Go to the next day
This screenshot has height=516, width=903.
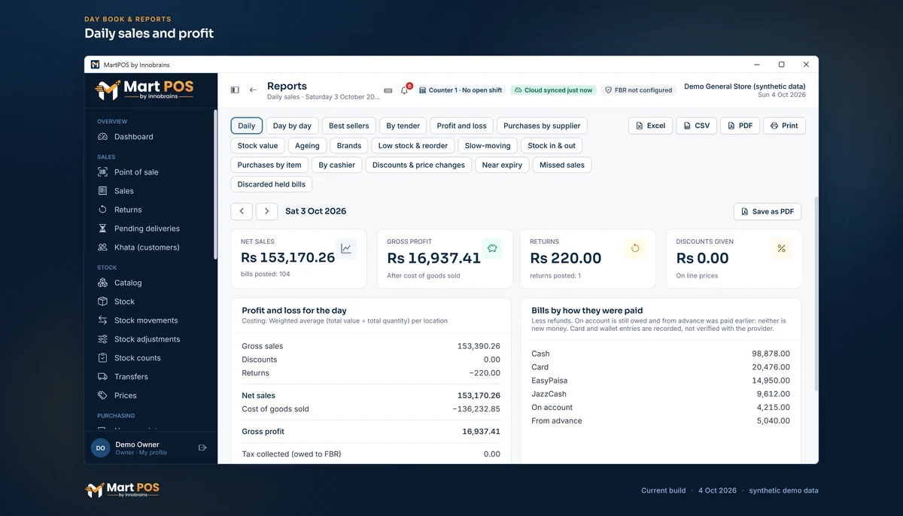[x=266, y=211]
